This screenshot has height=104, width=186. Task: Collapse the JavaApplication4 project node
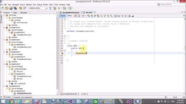click(x=4, y=52)
